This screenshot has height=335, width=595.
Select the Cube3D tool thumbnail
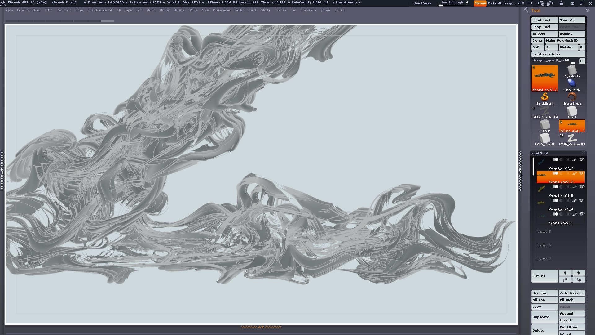(544, 125)
